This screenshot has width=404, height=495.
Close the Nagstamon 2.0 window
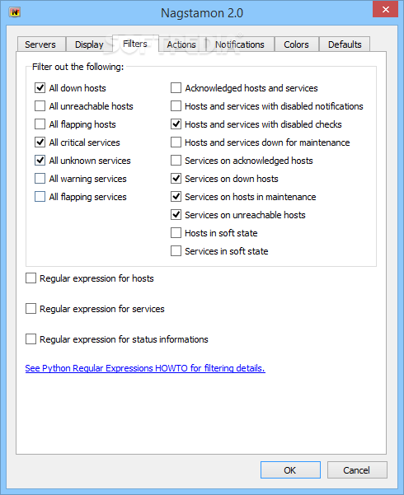coord(385,9)
